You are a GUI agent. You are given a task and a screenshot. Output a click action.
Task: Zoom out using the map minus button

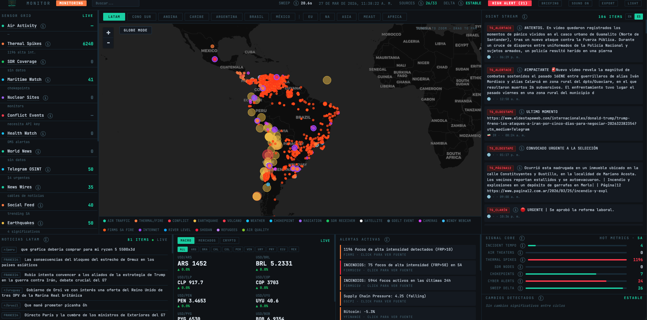(x=108, y=43)
